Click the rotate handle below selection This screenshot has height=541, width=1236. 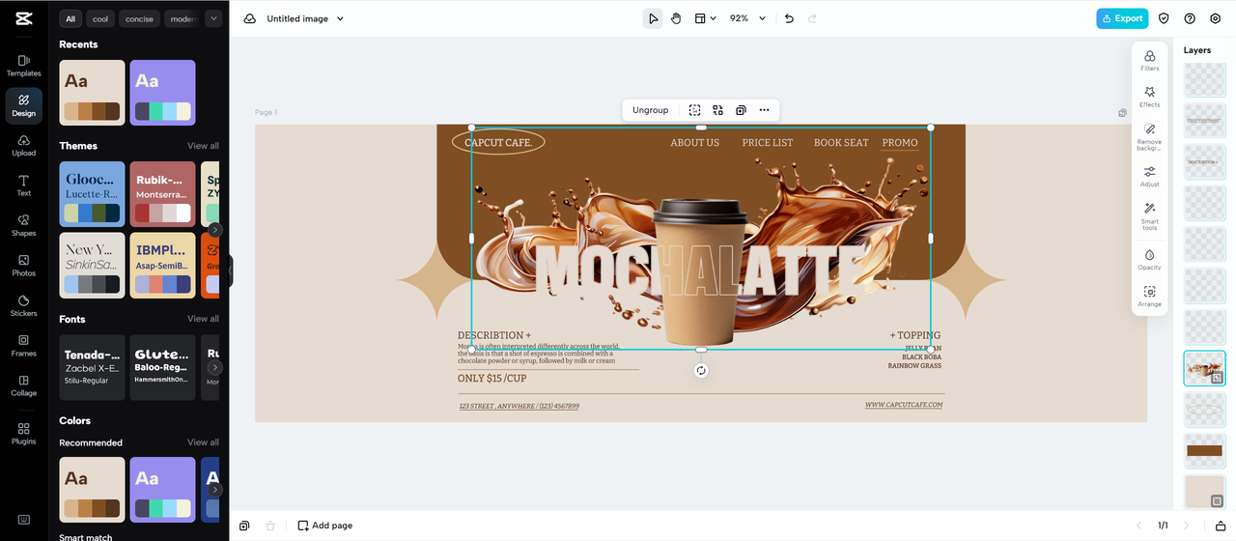click(701, 370)
